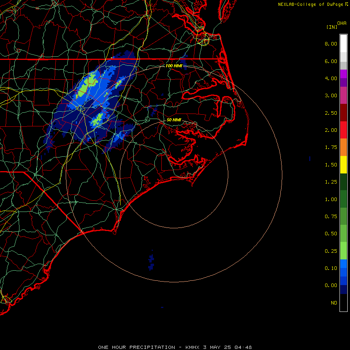350x350 pixels.
Task: Click the yellow legend swatch near 1.50
Action: pyautogui.click(x=343, y=165)
